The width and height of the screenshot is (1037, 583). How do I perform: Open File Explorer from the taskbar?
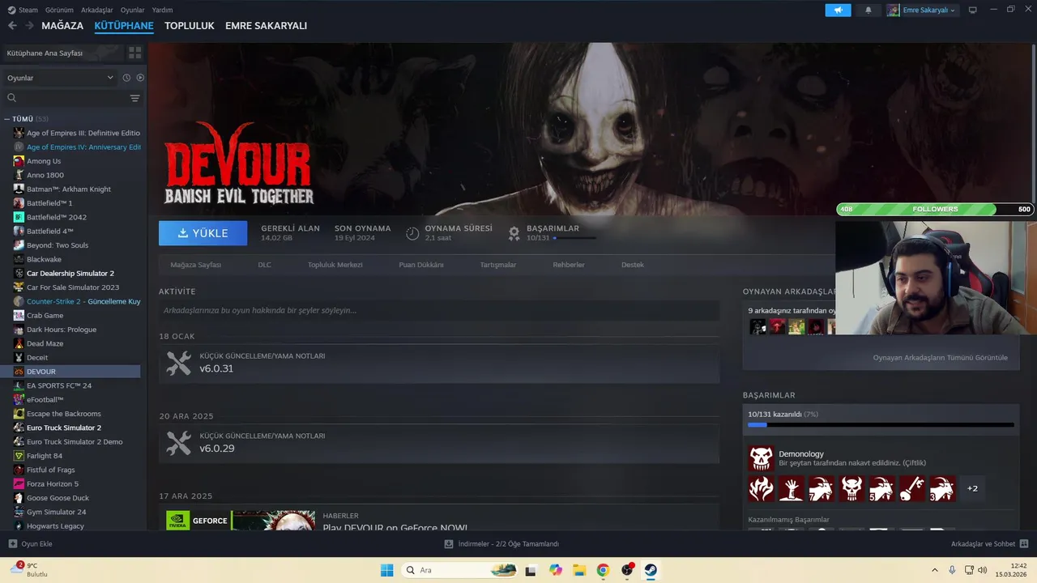click(x=578, y=570)
